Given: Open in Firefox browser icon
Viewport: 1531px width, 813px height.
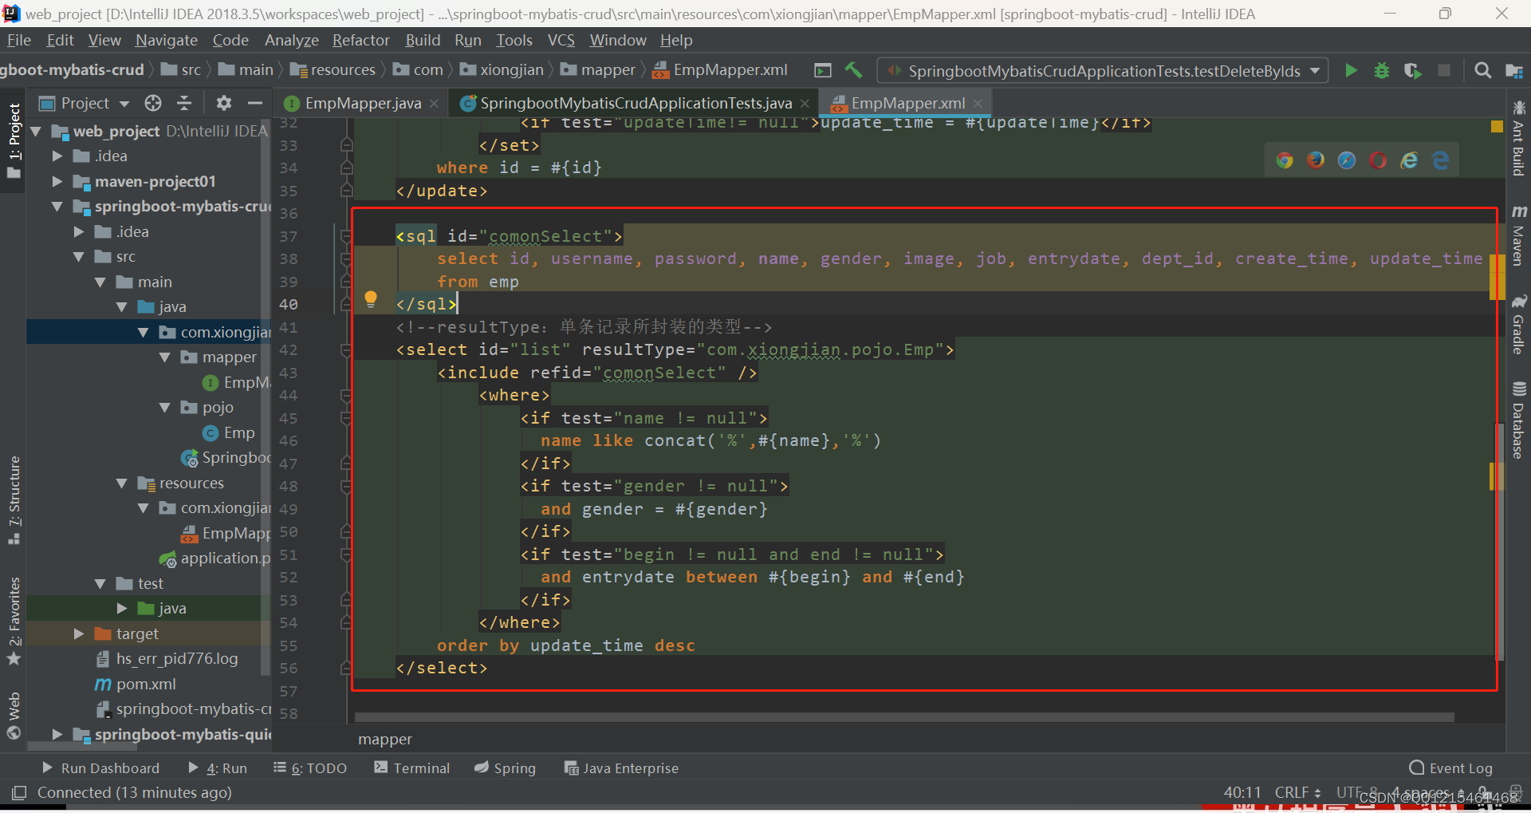Looking at the screenshot, I should click(x=1316, y=160).
